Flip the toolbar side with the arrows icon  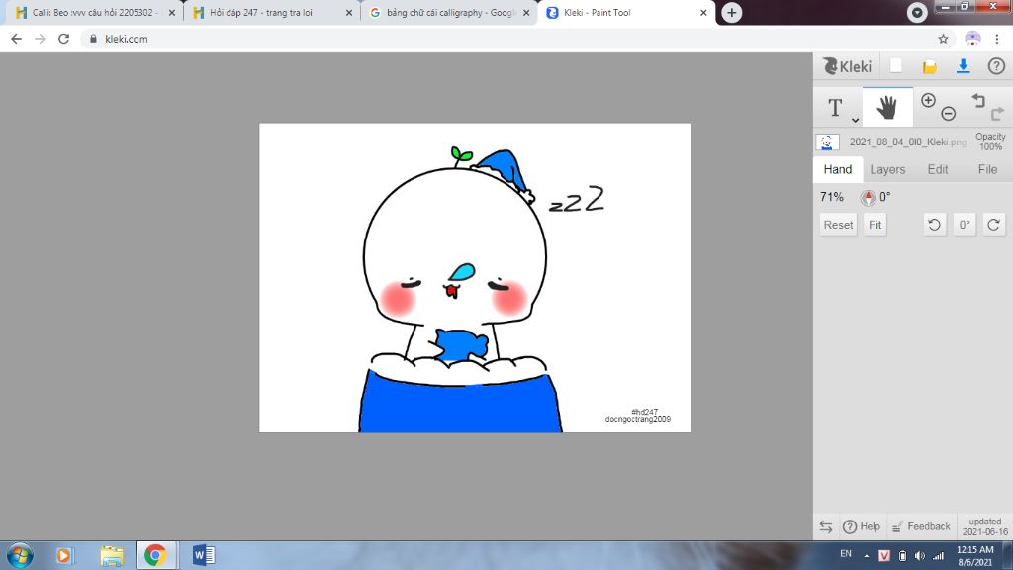point(826,526)
